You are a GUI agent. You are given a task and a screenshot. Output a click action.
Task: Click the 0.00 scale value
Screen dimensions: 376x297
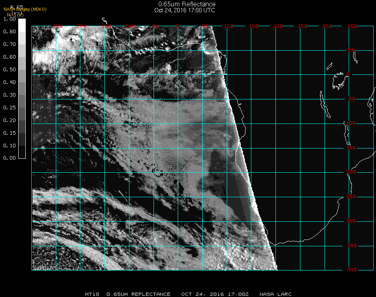(9, 158)
